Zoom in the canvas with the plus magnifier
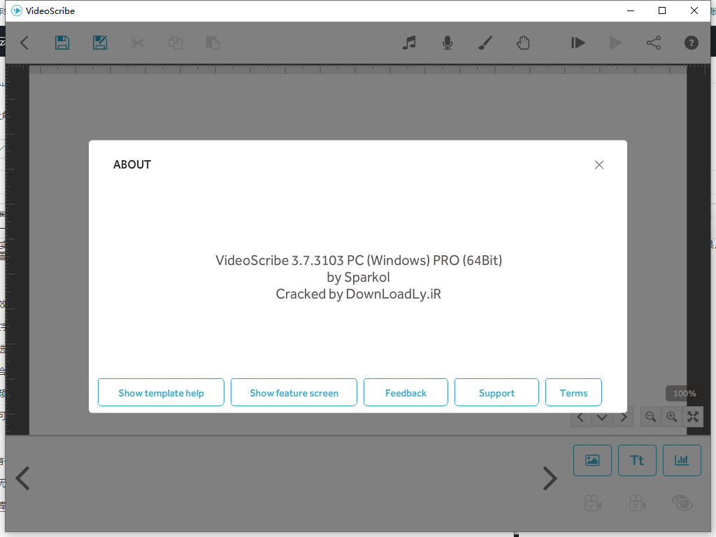The height and width of the screenshot is (537, 716). [x=672, y=417]
